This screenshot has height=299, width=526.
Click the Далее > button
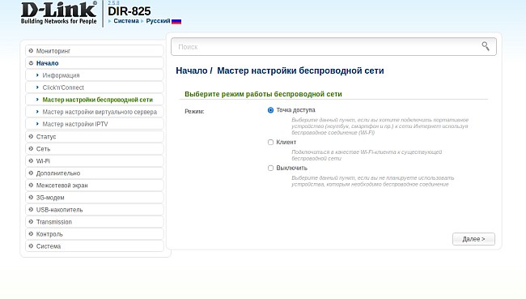click(x=473, y=239)
